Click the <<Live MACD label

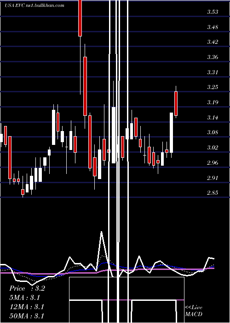coord(194,311)
